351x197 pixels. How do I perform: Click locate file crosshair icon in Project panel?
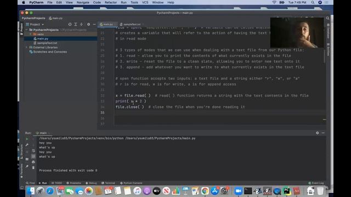tap(70, 24)
